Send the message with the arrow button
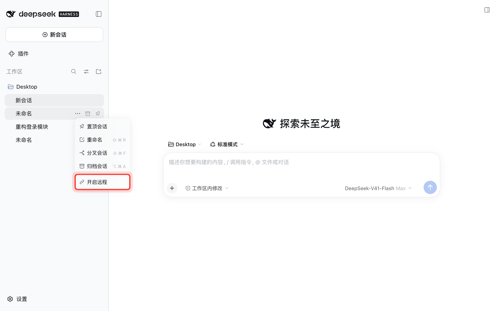This screenshot has width=497, height=311. pyautogui.click(x=430, y=188)
